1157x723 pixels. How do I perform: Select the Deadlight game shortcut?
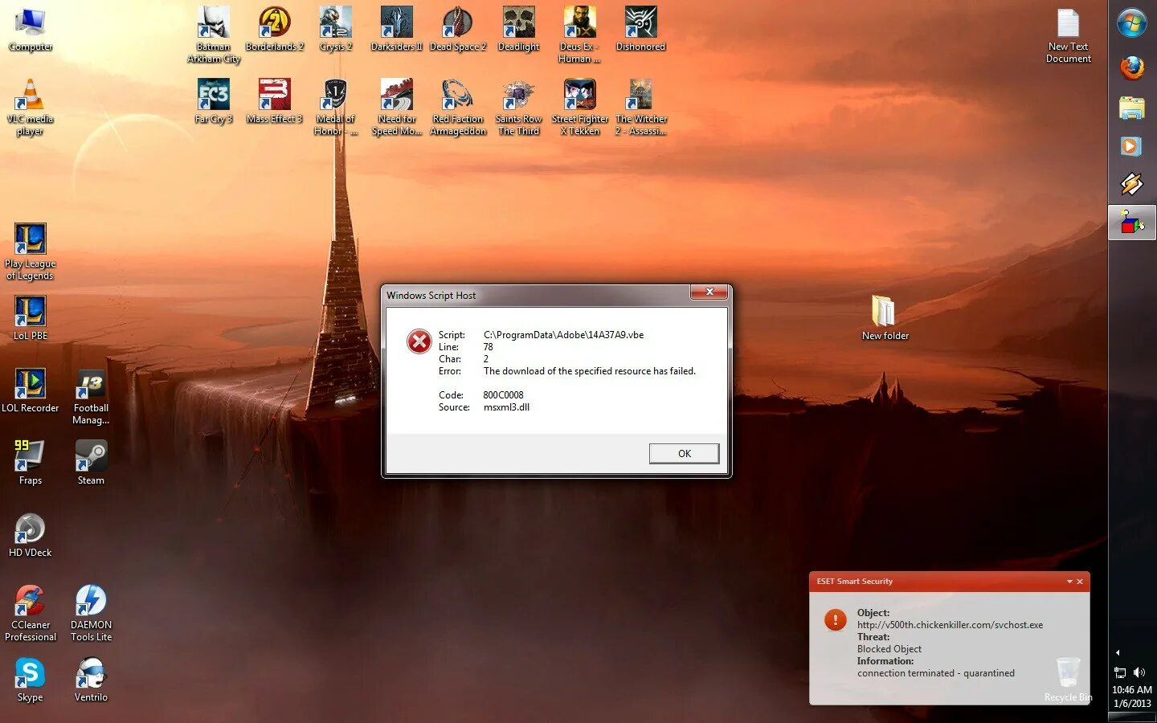[519, 29]
